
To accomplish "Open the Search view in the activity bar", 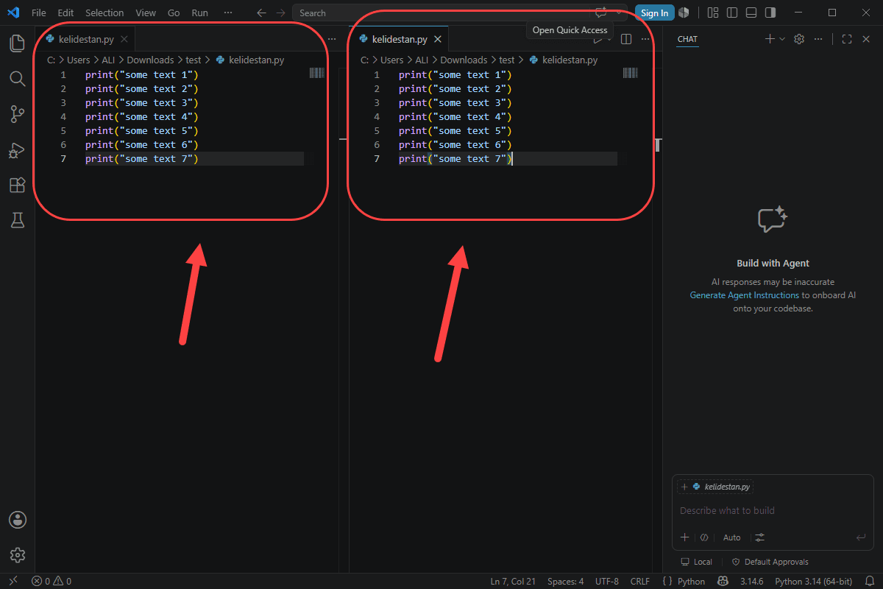I will (x=17, y=78).
